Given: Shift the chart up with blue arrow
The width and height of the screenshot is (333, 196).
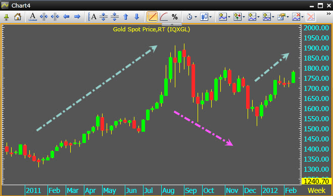Looking at the screenshot, I should tap(126, 17).
